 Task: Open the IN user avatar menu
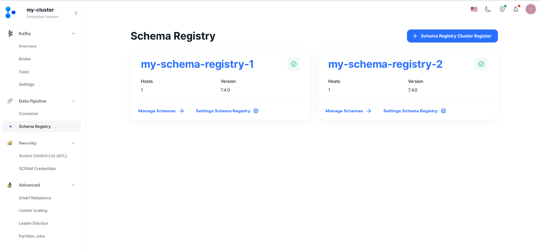click(531, 9)
